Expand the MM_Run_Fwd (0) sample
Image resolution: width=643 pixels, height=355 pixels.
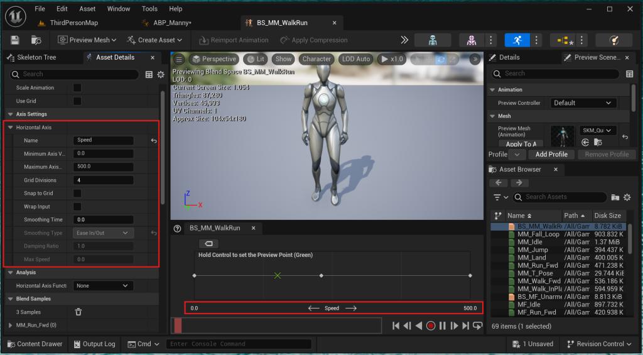[x=11, y=325]
